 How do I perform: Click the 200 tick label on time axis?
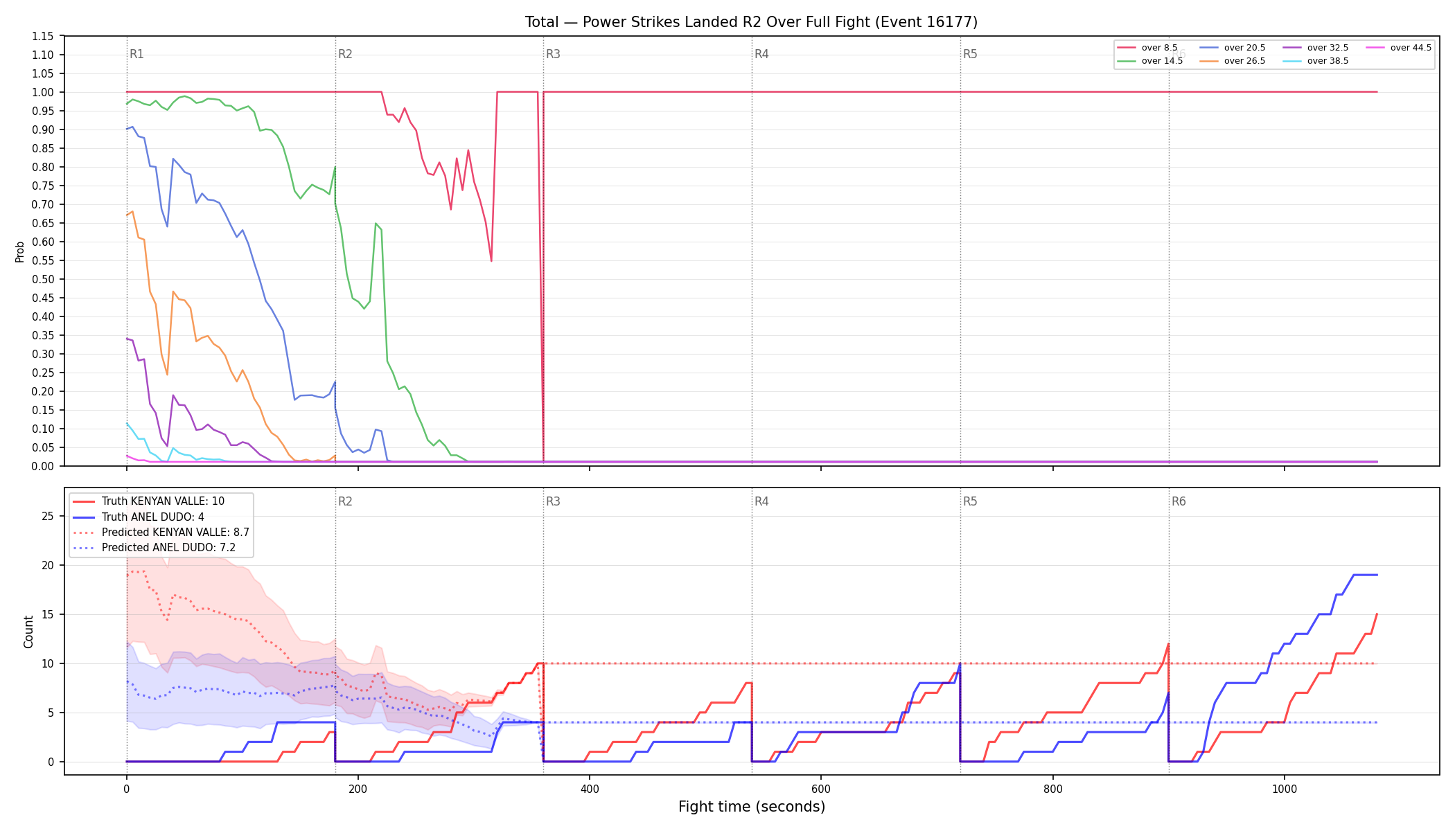358,789
